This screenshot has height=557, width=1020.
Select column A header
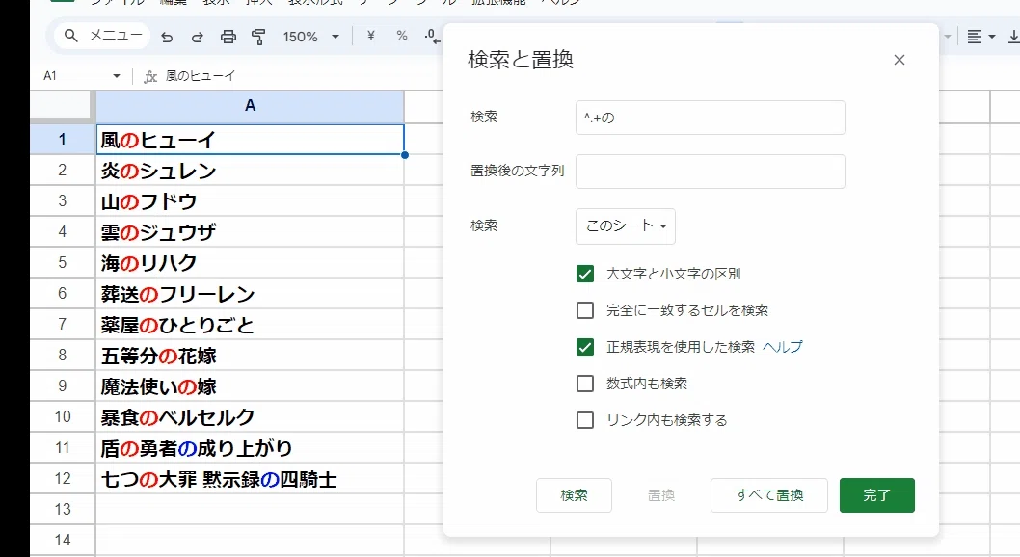pos(250,105)
